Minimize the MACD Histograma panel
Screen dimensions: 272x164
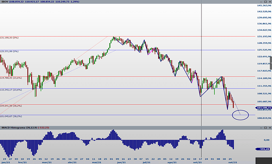(x=261, y=128)
